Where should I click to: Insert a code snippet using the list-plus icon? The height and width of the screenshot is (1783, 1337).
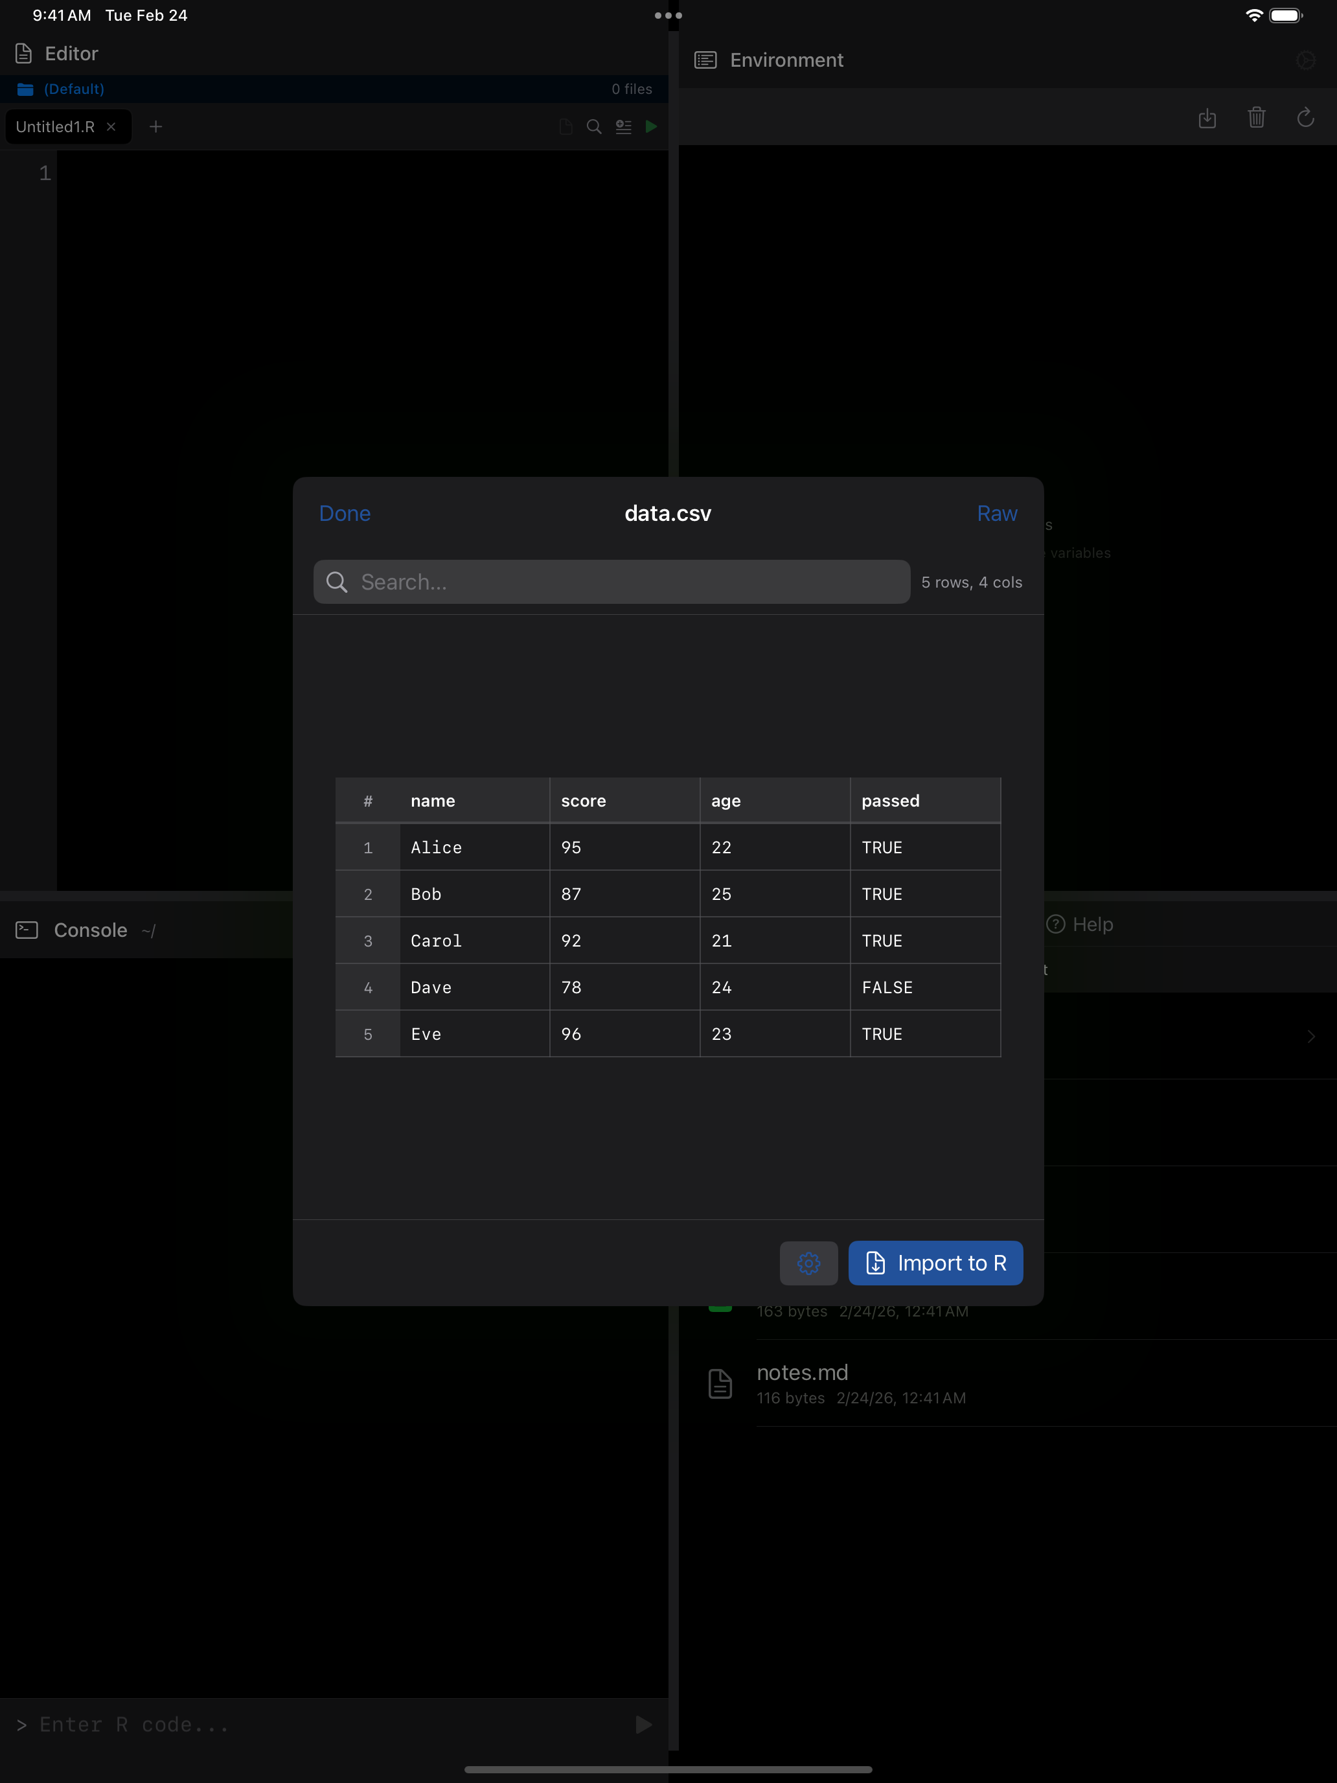click(623, 126)
